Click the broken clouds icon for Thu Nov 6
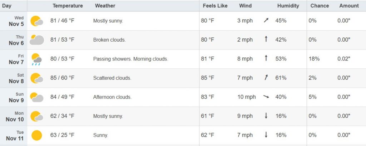The height and width of the screenshot is (146, 366). 36,40
